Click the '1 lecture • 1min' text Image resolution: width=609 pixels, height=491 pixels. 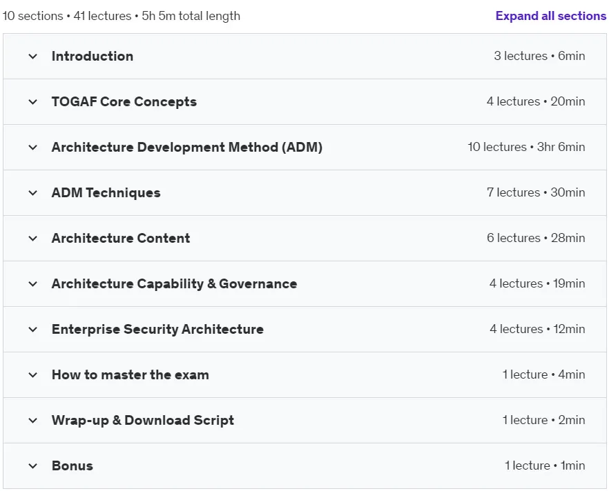(545, 465)
